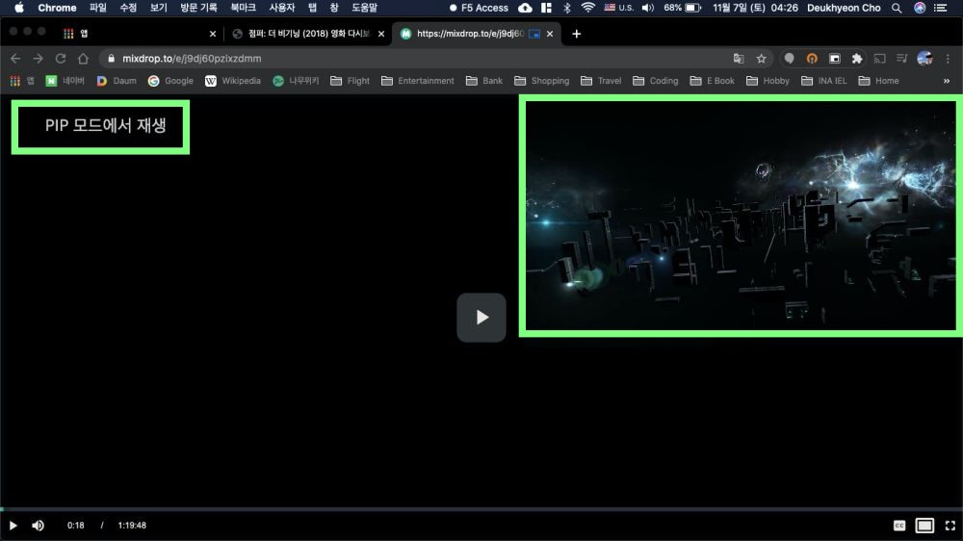Open the media controls playlist icon
The image size is (963, 541).
[901, 58]
